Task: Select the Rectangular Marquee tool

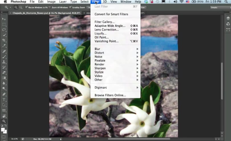Action: 4,24
